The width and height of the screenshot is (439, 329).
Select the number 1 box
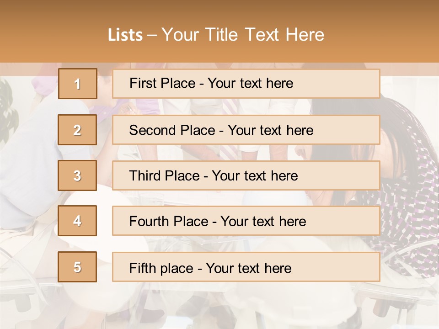[x=78, y=84]
